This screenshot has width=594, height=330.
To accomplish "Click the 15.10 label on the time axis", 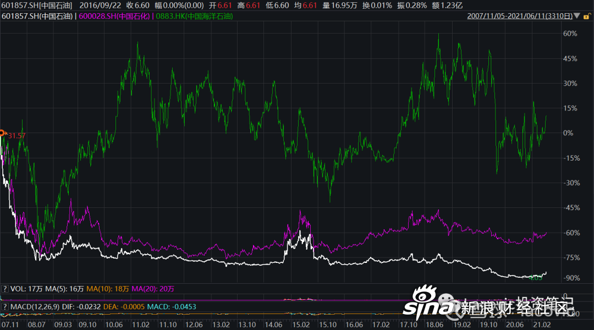I will tap(328, 324).
